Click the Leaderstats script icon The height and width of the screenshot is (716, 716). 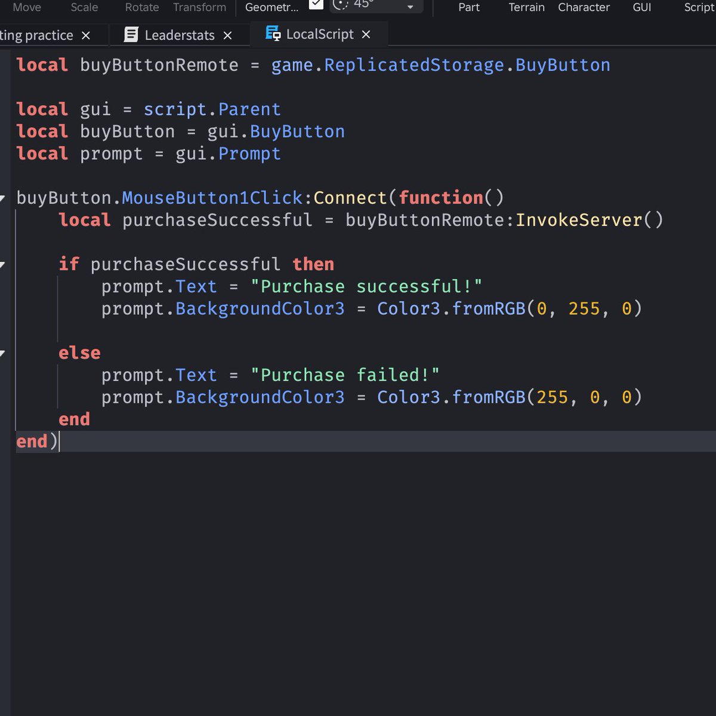131,35
